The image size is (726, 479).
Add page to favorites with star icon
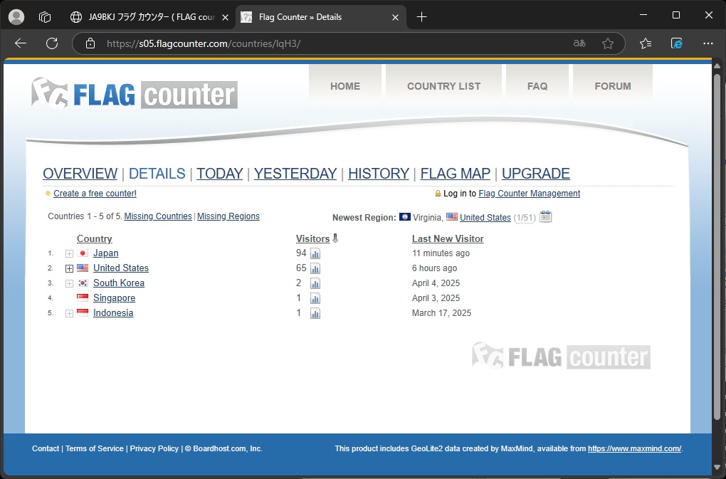point(607,43)
